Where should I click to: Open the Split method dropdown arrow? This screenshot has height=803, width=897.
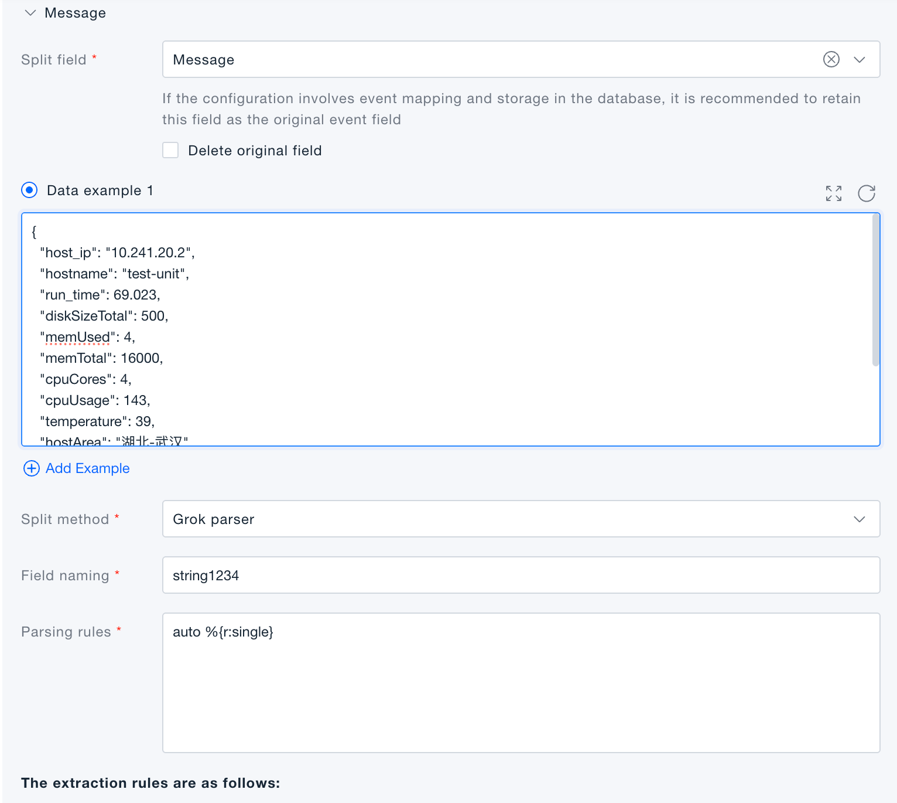859,519
